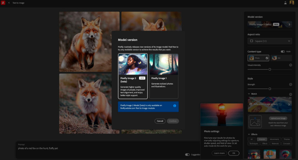Toggle the Suggestions switch under the prompt

(x=187, y=154)
